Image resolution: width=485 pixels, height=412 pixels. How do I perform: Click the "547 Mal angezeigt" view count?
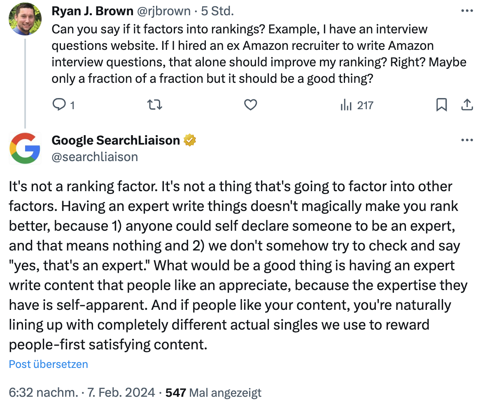pos(213,393)
